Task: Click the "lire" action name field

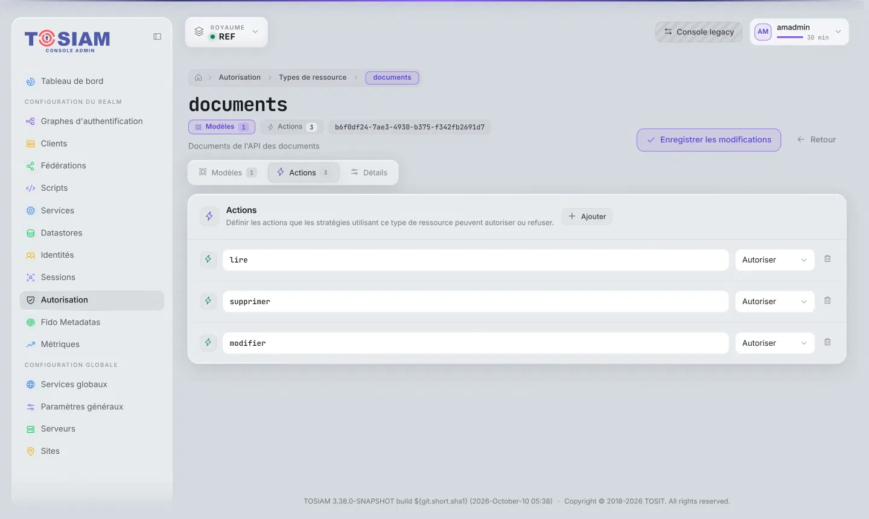Action: click(x=476, y=260)
